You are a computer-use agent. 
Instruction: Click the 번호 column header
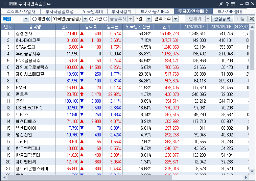(x=8, y=27)
